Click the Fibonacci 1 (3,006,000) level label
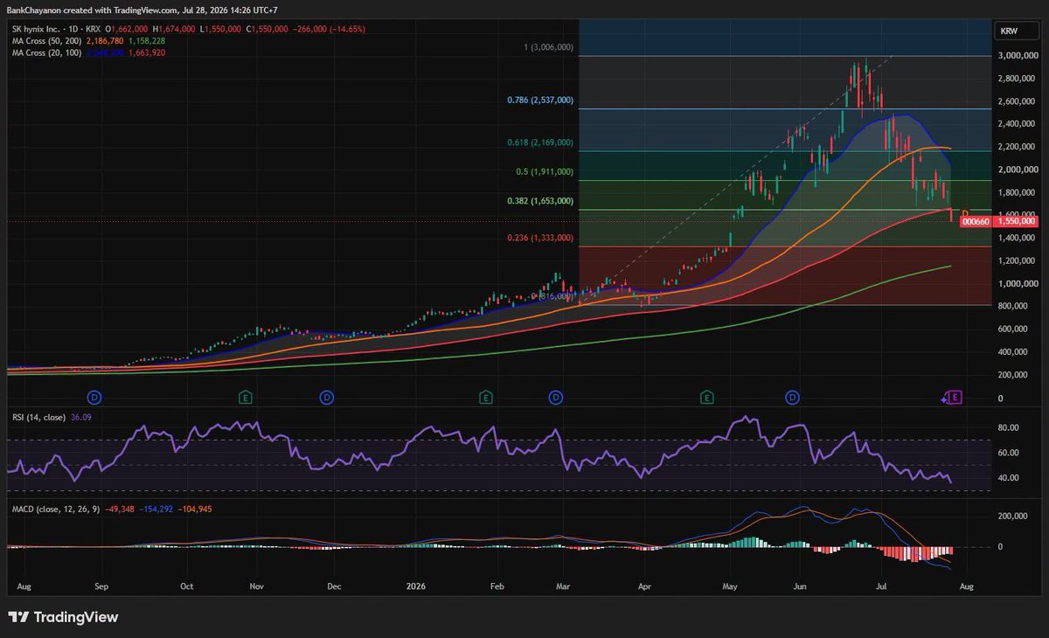This screenshot has width=1049, height=638. click(549, 47)
